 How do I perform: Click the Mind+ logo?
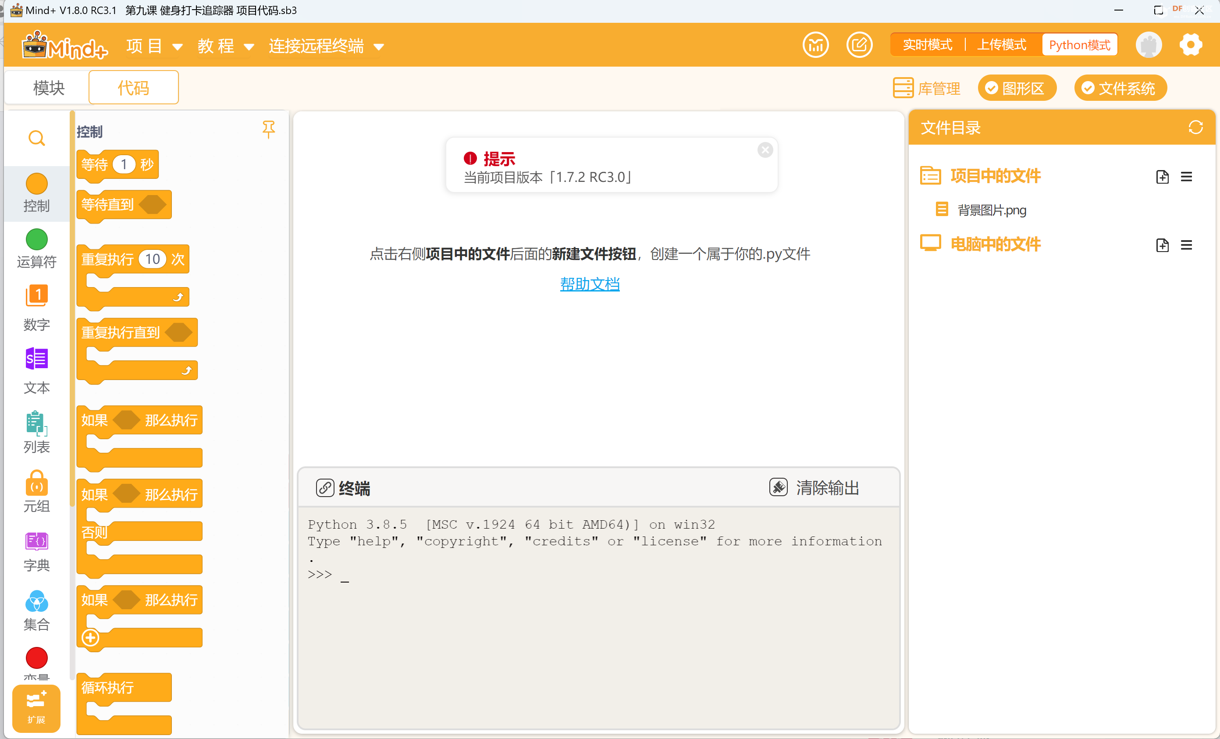64,45
